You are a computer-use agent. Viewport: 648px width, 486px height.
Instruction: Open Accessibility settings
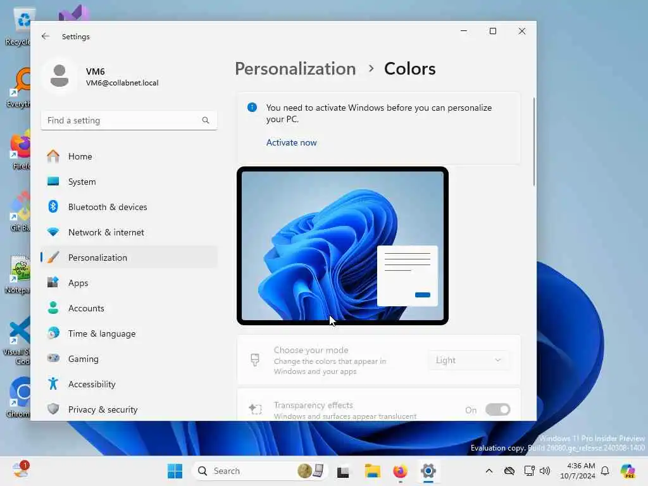[129, 384]
